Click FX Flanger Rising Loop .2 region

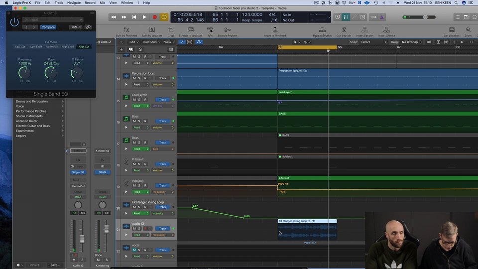coord(307,229)
